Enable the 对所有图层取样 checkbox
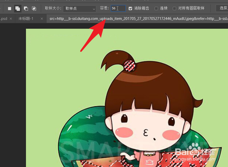 (x=174, y=9)
